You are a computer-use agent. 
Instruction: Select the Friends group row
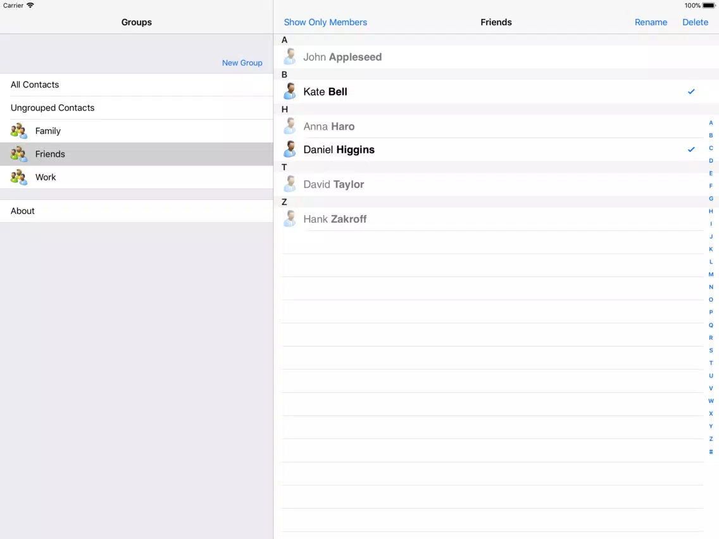(x=137, y=154)
